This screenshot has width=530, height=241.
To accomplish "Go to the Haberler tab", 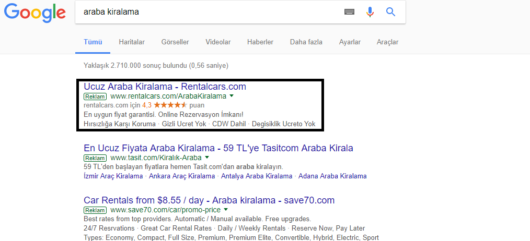I will pyautogui.click(x=260, y=42).
